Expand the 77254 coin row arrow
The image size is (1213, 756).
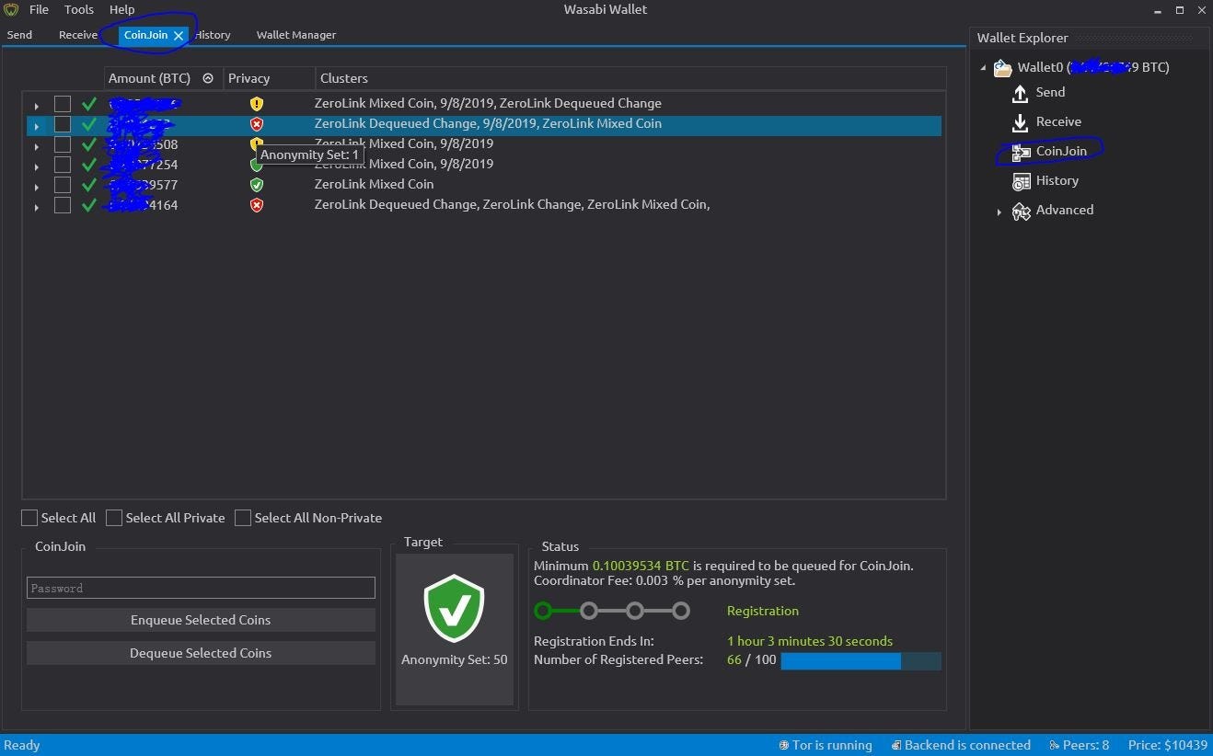pos(36,166)
